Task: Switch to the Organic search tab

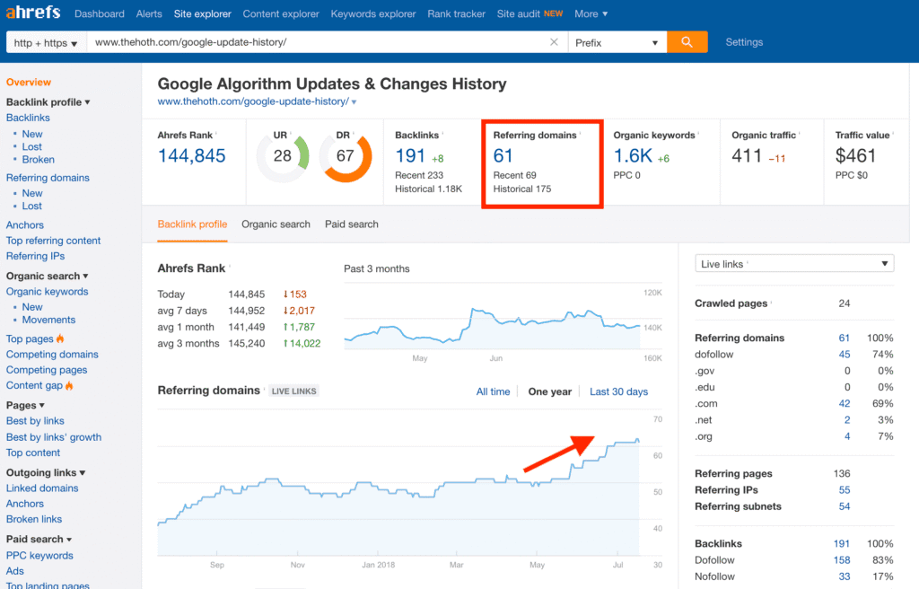Action: pyautogui.click(x=276, y=224)
